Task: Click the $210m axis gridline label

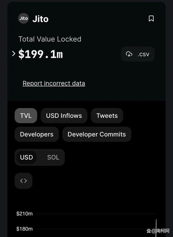Action: (25, 214)
